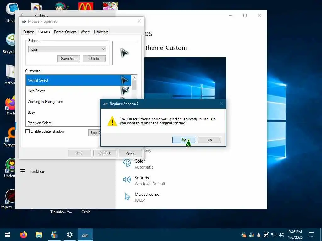This screenshot has width=322, height=241.
Task: Open the notification action center
Action: 312,235
